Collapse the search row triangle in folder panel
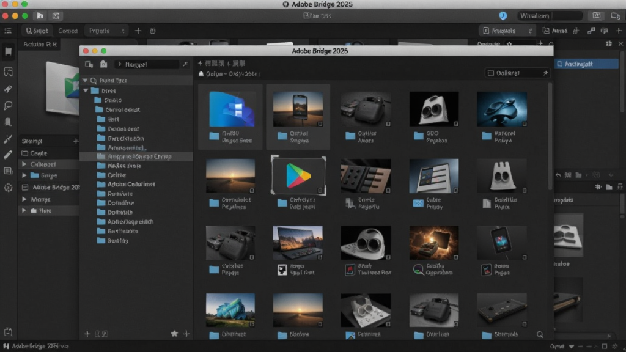This screenshot has height=352, width=626. pyautogui.click(x=84, y=81)
